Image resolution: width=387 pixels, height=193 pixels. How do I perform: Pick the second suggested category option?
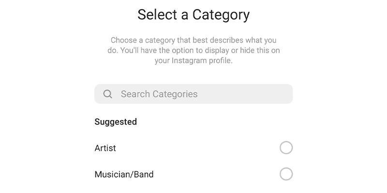click(x=286, y=174)
